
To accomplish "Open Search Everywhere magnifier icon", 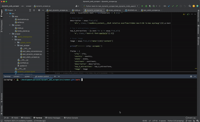I will click(x=190, y=6).
